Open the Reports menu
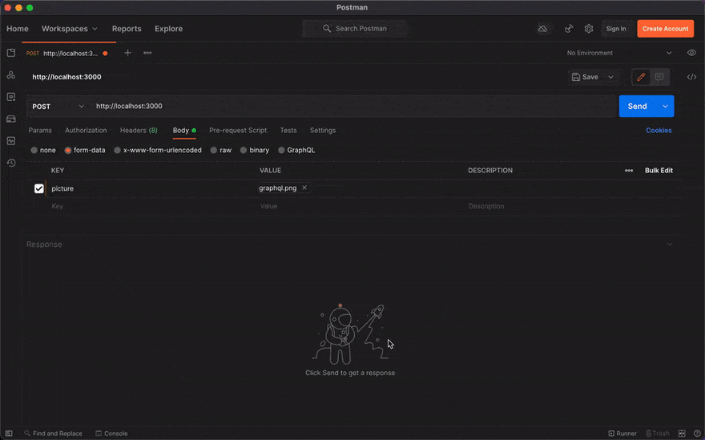Image resolution: width=705 pixels, height=440 pixels. pyautogui.click(x=127, y=28)
